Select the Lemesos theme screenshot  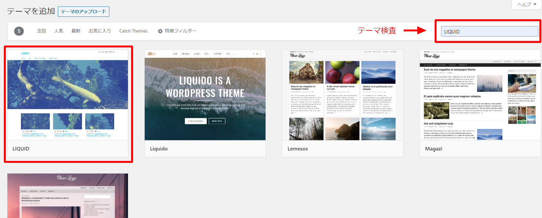(342, 95)
